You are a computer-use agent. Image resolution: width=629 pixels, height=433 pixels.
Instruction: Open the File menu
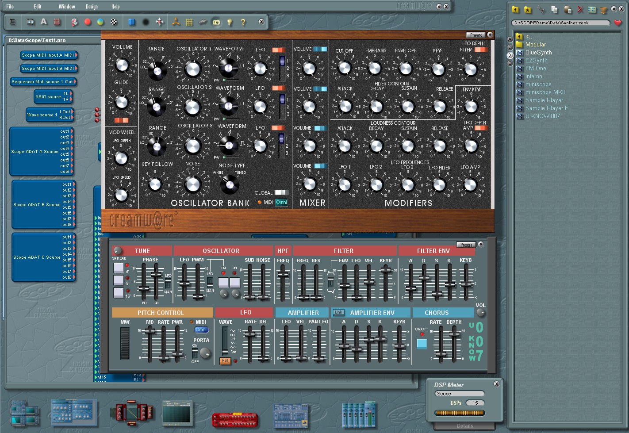click(10, 6)
